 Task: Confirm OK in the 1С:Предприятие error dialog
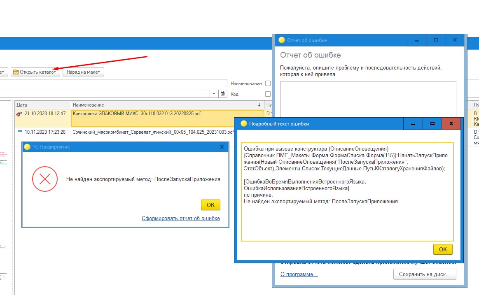click(210, 205)
